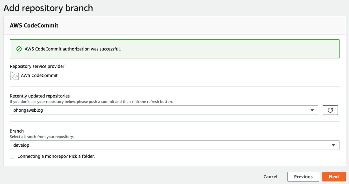Image resolution: width=349 pixels, height=184 pixels.
Task: Click the authorization was successful message
Action: point(73,49)
